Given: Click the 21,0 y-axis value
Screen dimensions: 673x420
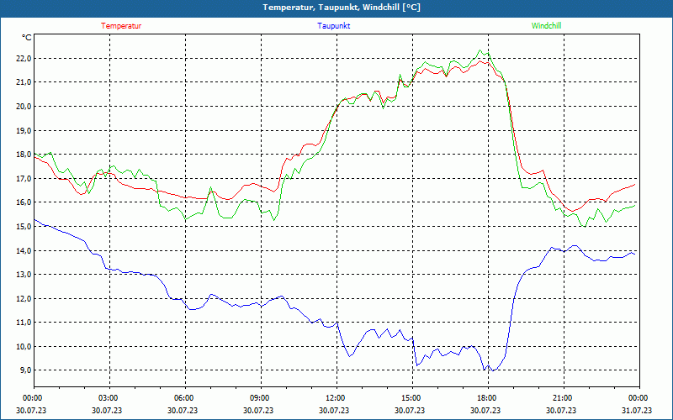Looking at the screenshot, I should (x=24, y=82).
